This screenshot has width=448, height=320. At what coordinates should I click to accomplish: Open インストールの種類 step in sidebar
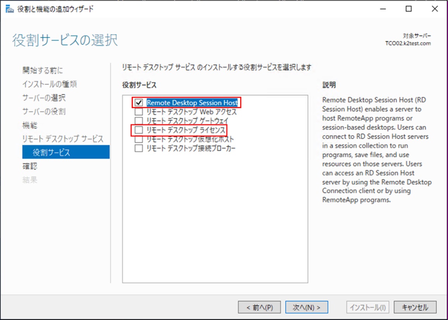coord(47,84)
